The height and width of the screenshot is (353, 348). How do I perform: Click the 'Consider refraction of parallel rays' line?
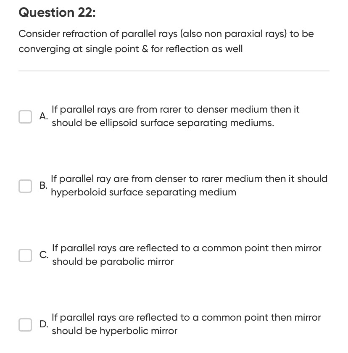[x=166, y=34]
